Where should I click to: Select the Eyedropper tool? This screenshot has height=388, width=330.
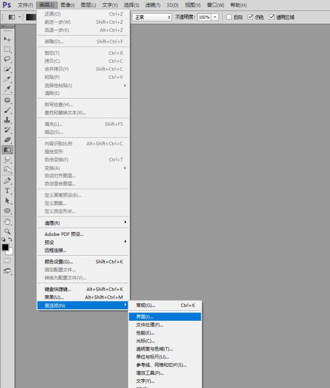7,89
